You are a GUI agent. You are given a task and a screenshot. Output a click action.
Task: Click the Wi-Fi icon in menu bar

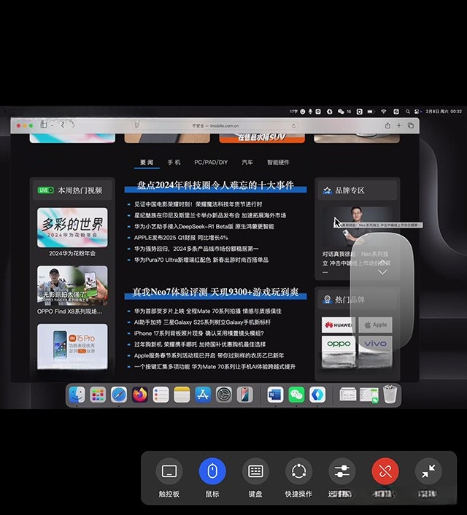pyautogui.click(x=384, y=112)
